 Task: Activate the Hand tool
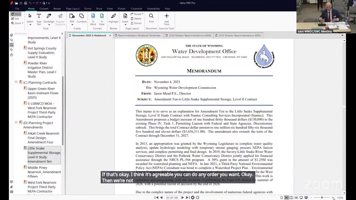pyautogui.click(x=16, y=14)
